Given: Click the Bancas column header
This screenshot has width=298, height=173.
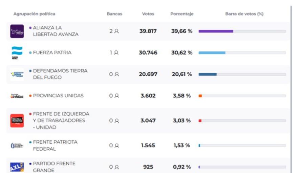Looking at the screenshot, I should (x=114, y=14).
